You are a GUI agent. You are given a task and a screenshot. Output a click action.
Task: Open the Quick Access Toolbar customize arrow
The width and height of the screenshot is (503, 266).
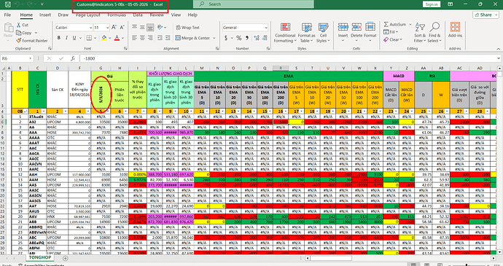click(x=43, y=4)
